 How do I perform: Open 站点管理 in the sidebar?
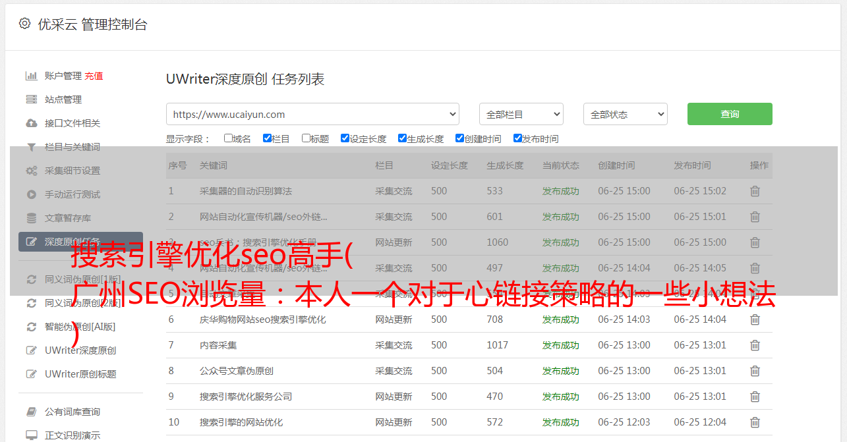tap(63, 99)
